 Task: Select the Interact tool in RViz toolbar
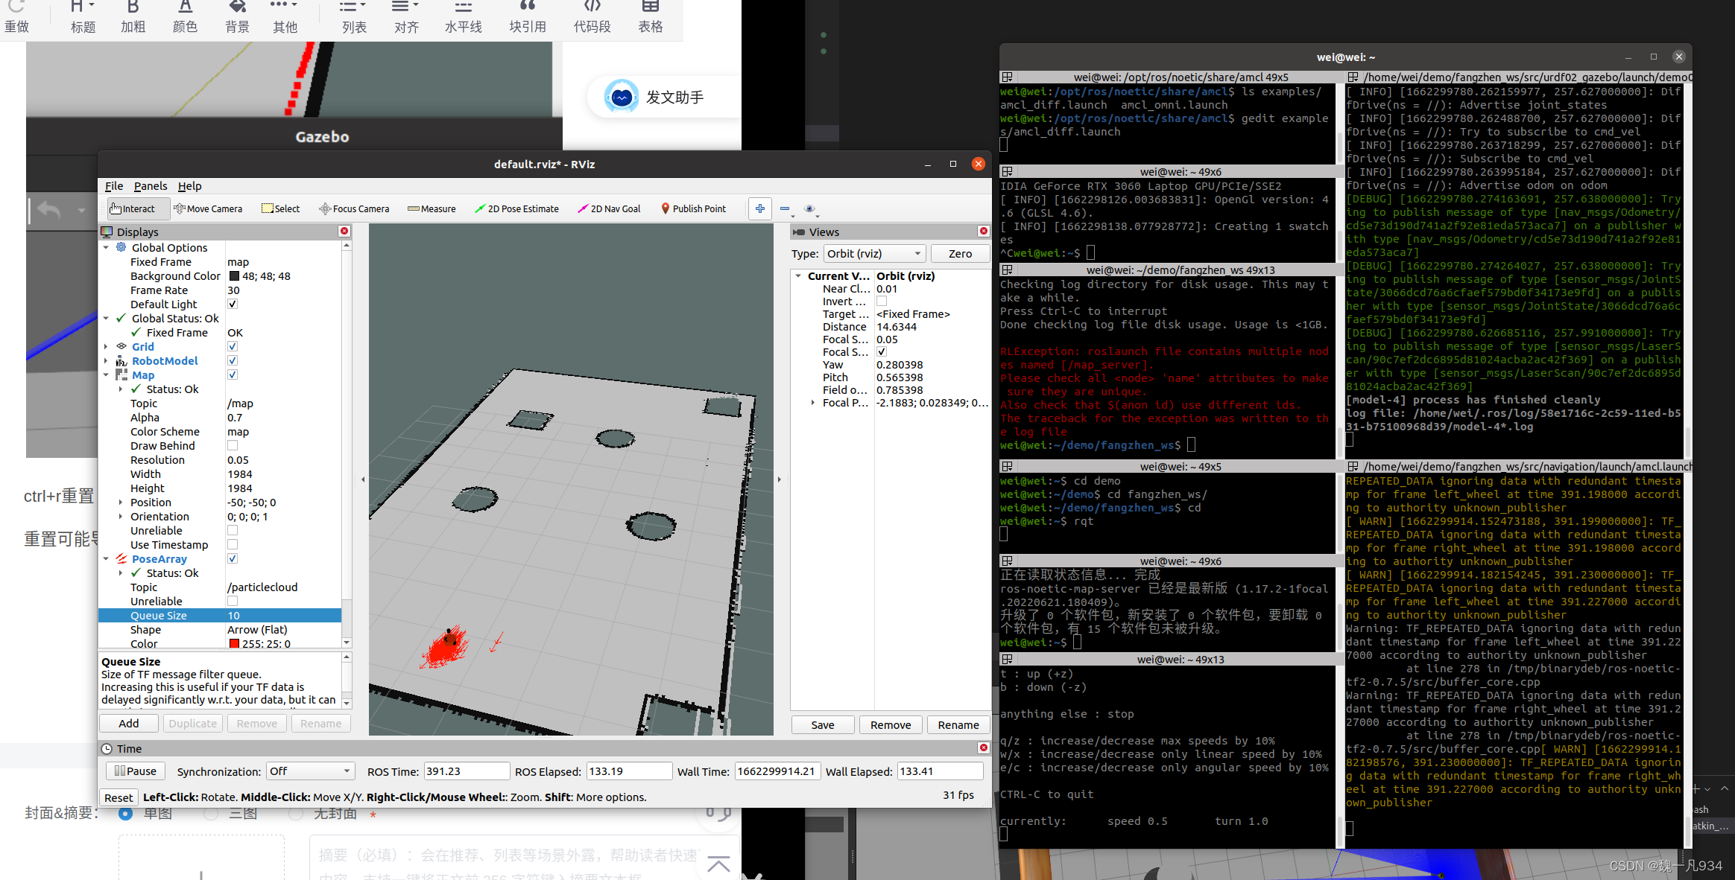(133, 209)
